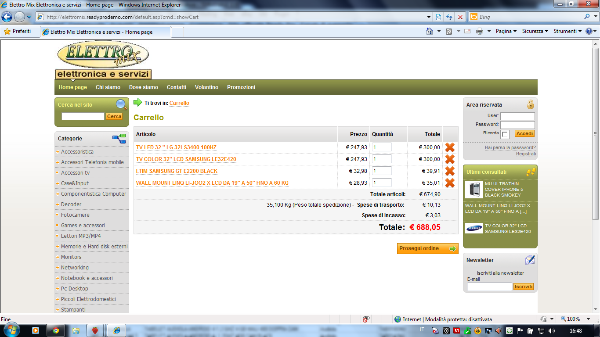Stop loading with the red X icon
The width and height of the screenshot is (600, 337).
click(460, 17)
